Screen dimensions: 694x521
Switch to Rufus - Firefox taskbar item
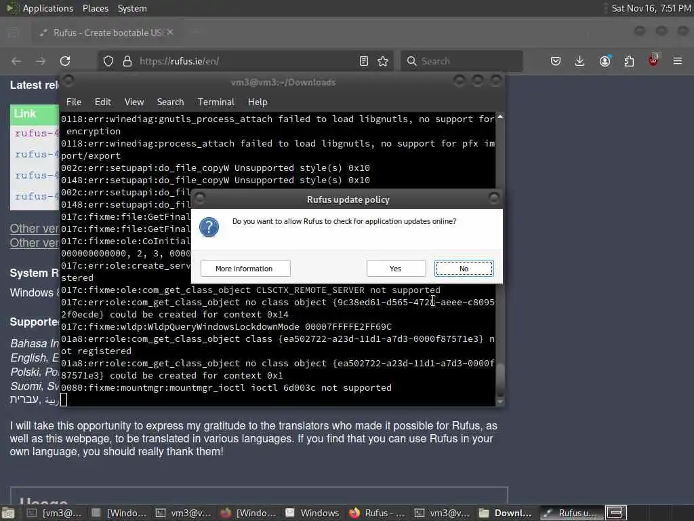[x=377, y=513]
